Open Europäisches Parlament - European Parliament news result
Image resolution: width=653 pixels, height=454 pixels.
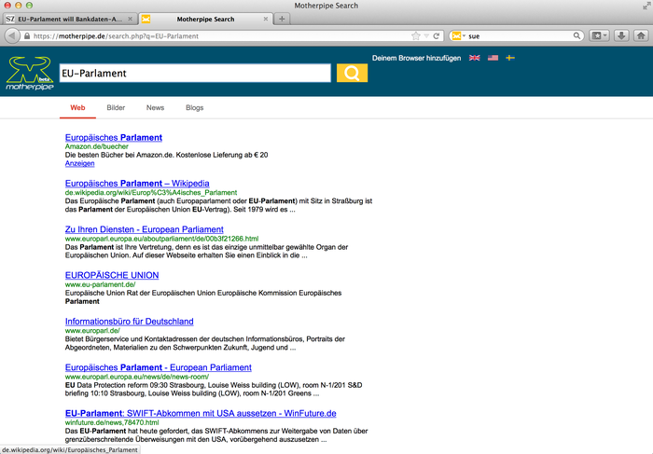(159, 367)
